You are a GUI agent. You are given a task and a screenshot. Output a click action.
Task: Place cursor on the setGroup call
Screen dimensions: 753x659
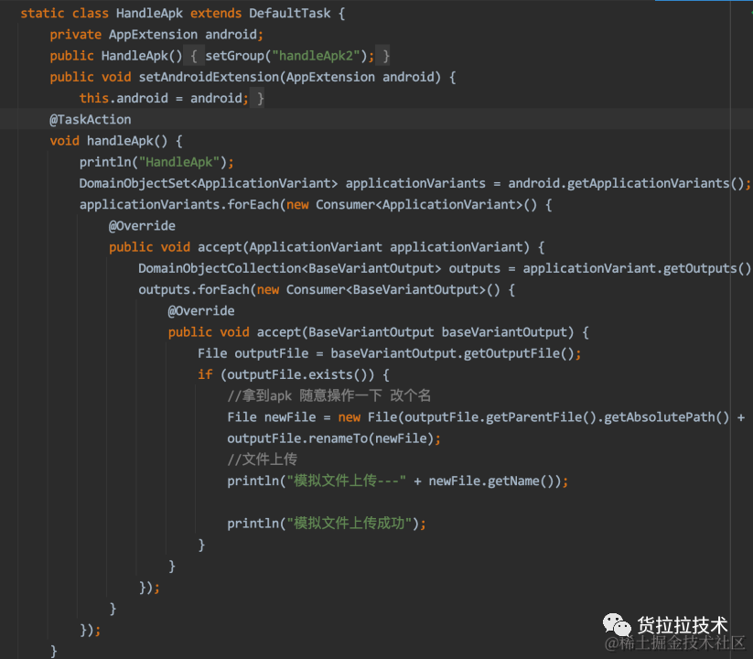tap(235, 56)
